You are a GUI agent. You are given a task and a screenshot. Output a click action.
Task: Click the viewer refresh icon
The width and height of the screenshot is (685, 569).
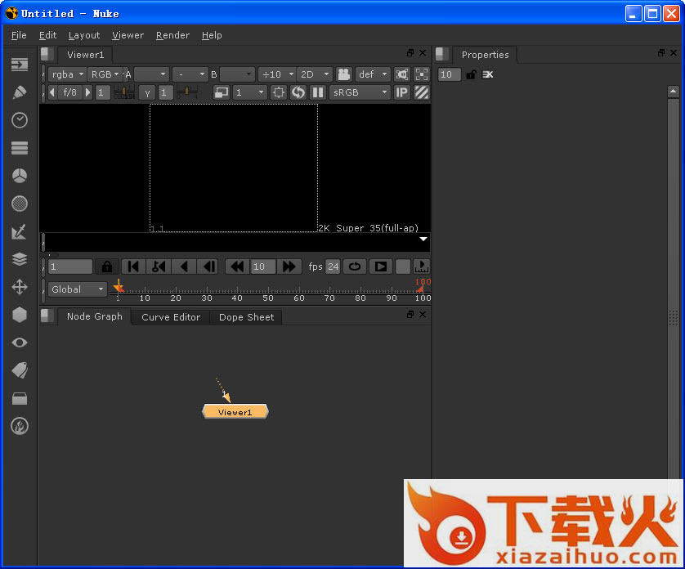298,92
